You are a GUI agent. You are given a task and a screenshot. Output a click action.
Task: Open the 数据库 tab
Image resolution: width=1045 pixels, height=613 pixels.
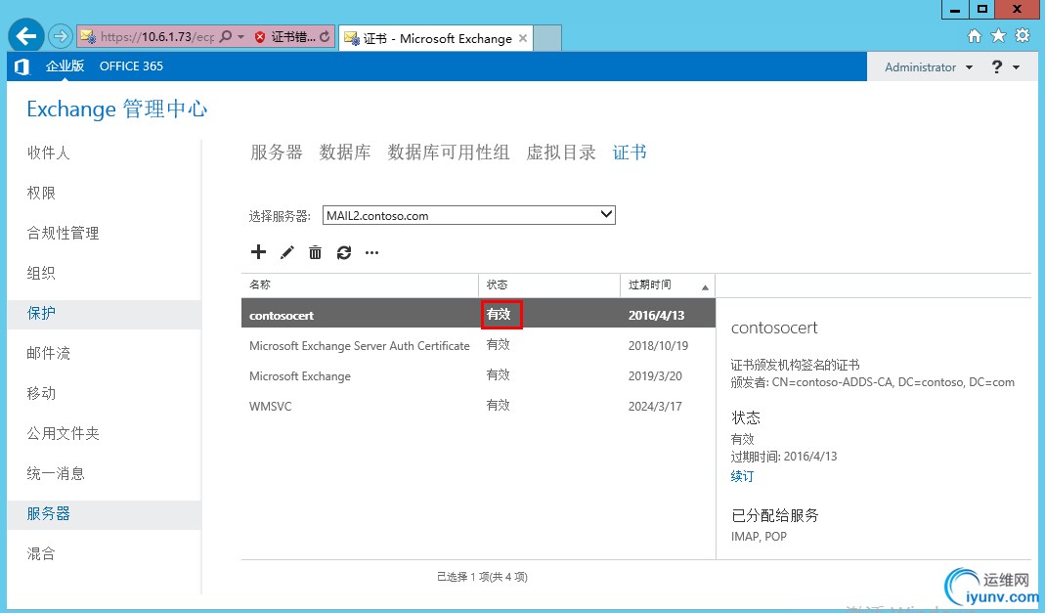(x=344, y=153)
